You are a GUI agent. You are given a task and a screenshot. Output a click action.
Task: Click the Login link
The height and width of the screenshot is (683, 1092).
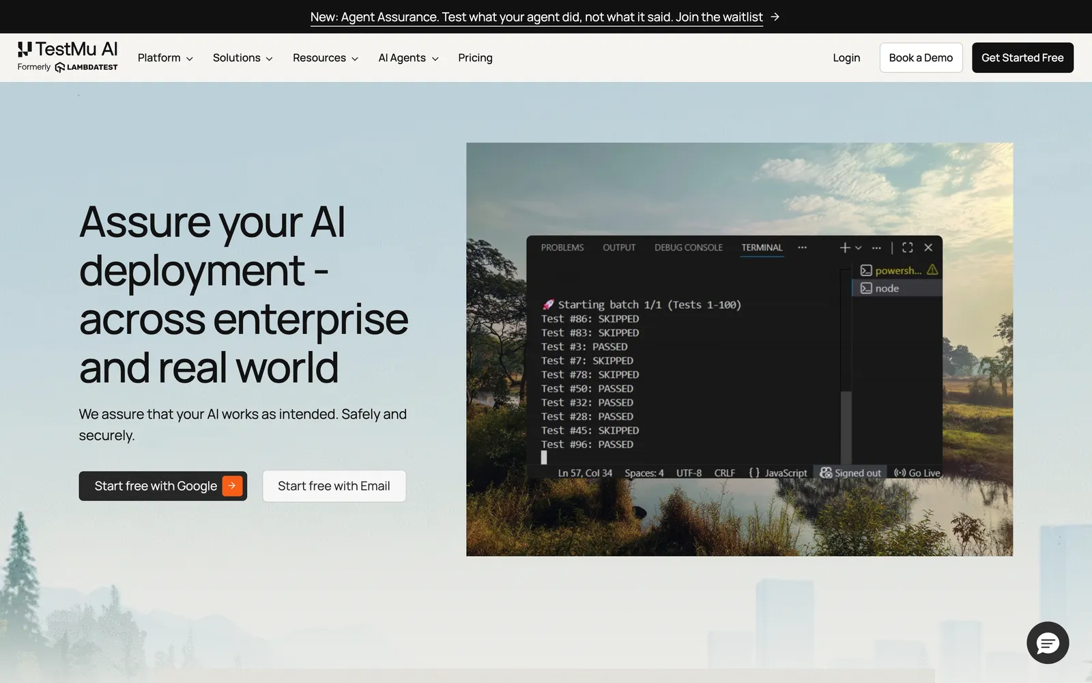846,58
